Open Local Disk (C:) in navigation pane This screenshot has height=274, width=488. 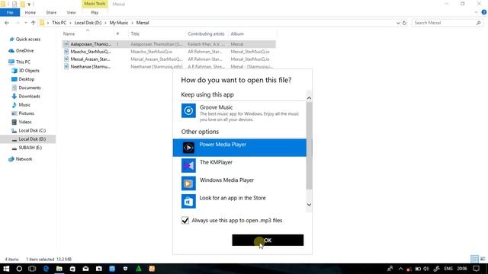pyautogui.click(x=32, y=130)
